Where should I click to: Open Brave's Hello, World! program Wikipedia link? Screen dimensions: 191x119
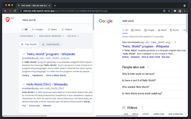(51, 54)
